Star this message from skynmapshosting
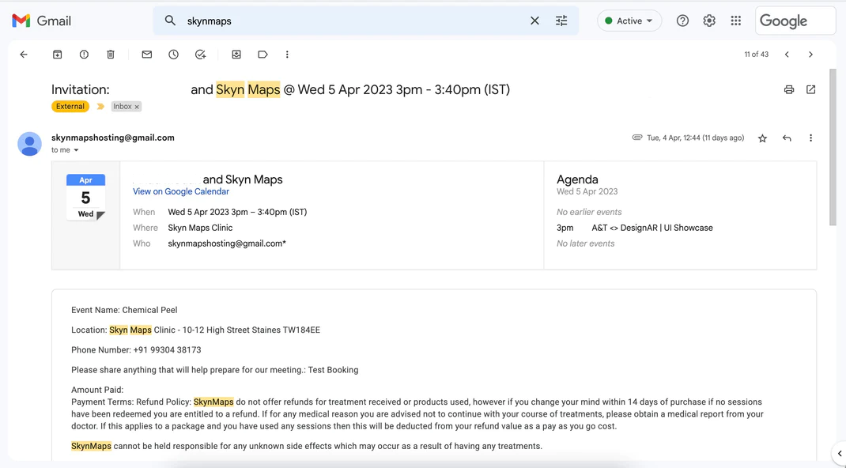This screenshot has height=468, width=846. 762,138
